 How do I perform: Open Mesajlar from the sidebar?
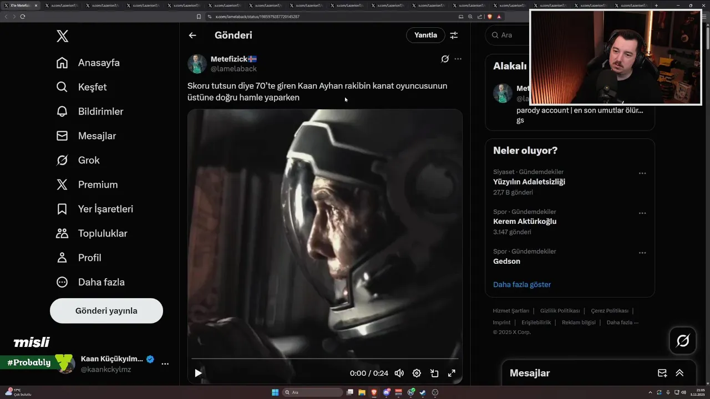point(86,136)
